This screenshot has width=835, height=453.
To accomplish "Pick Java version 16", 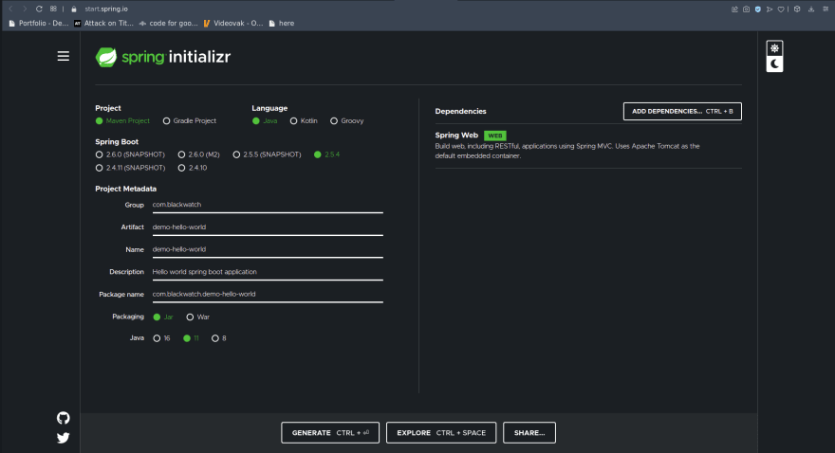I will tap(161, 338).
